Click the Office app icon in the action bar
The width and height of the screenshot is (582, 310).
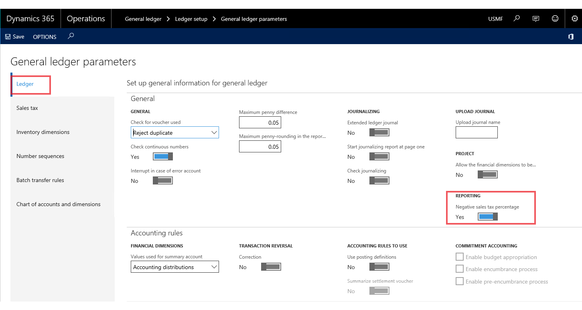pyautogui.click(x=571, y=36)
